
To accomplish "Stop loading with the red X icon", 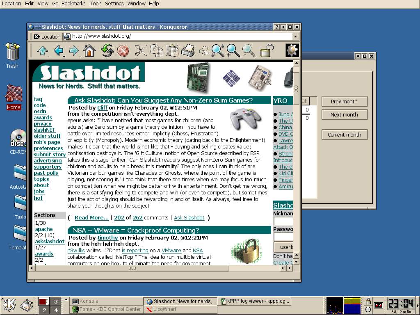I will (x=123, y=50).
